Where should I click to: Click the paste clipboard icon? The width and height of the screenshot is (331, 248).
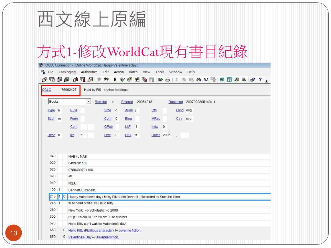[x=191, y=79]
